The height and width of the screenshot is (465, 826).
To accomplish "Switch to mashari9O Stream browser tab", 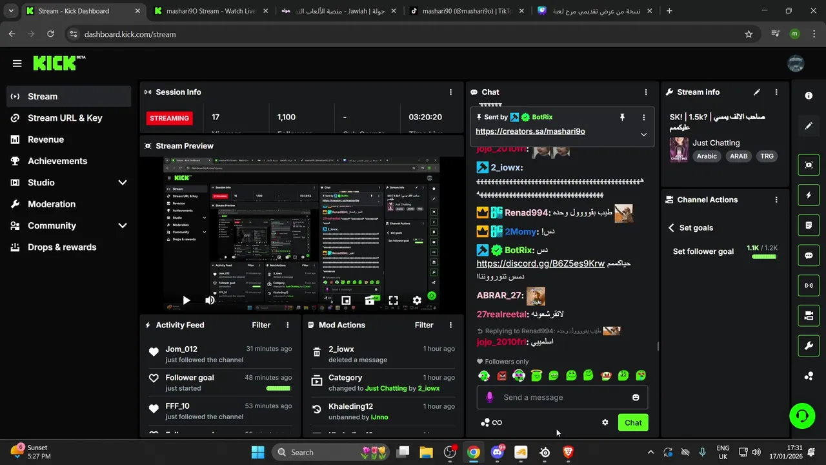I will tap(211, 11).
